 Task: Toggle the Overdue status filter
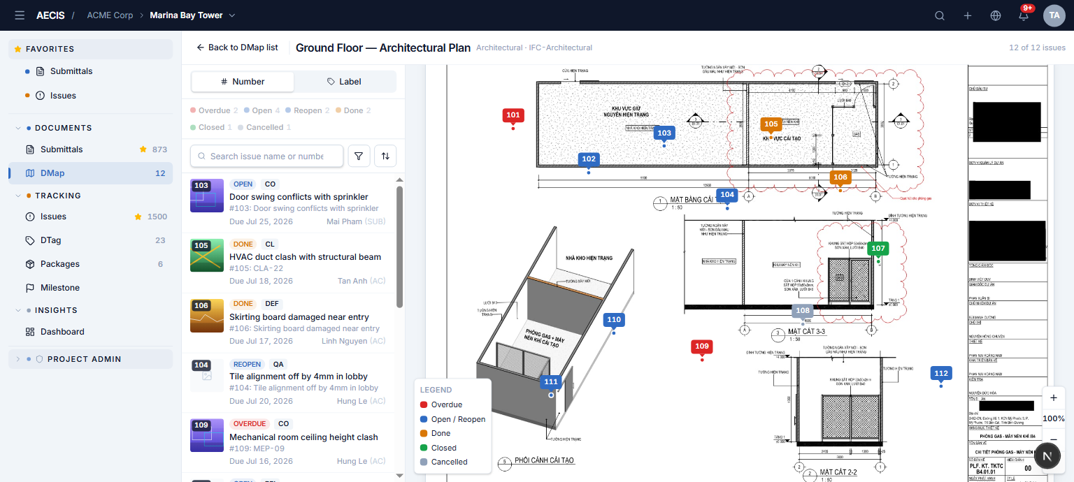click(x=214, y=110)
